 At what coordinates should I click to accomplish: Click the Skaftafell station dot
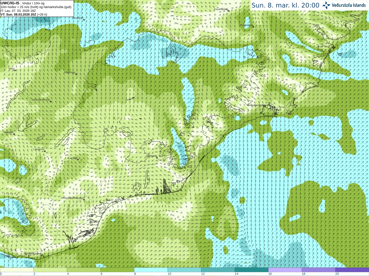click(x=157, y=158)
